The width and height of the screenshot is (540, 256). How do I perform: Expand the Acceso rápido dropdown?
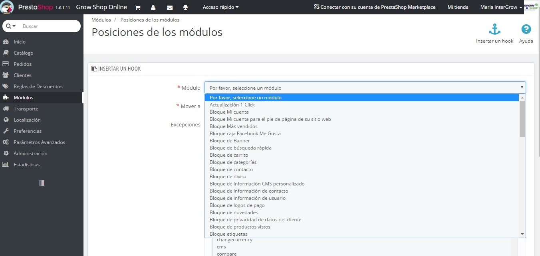coord(221,7)
